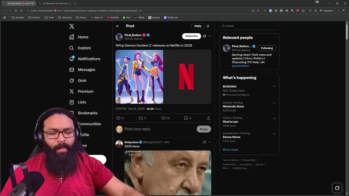Image resolution: width=349 pixels, height=196 pixels.
Task: Open the floating Grok button
Action: (337, 188)
